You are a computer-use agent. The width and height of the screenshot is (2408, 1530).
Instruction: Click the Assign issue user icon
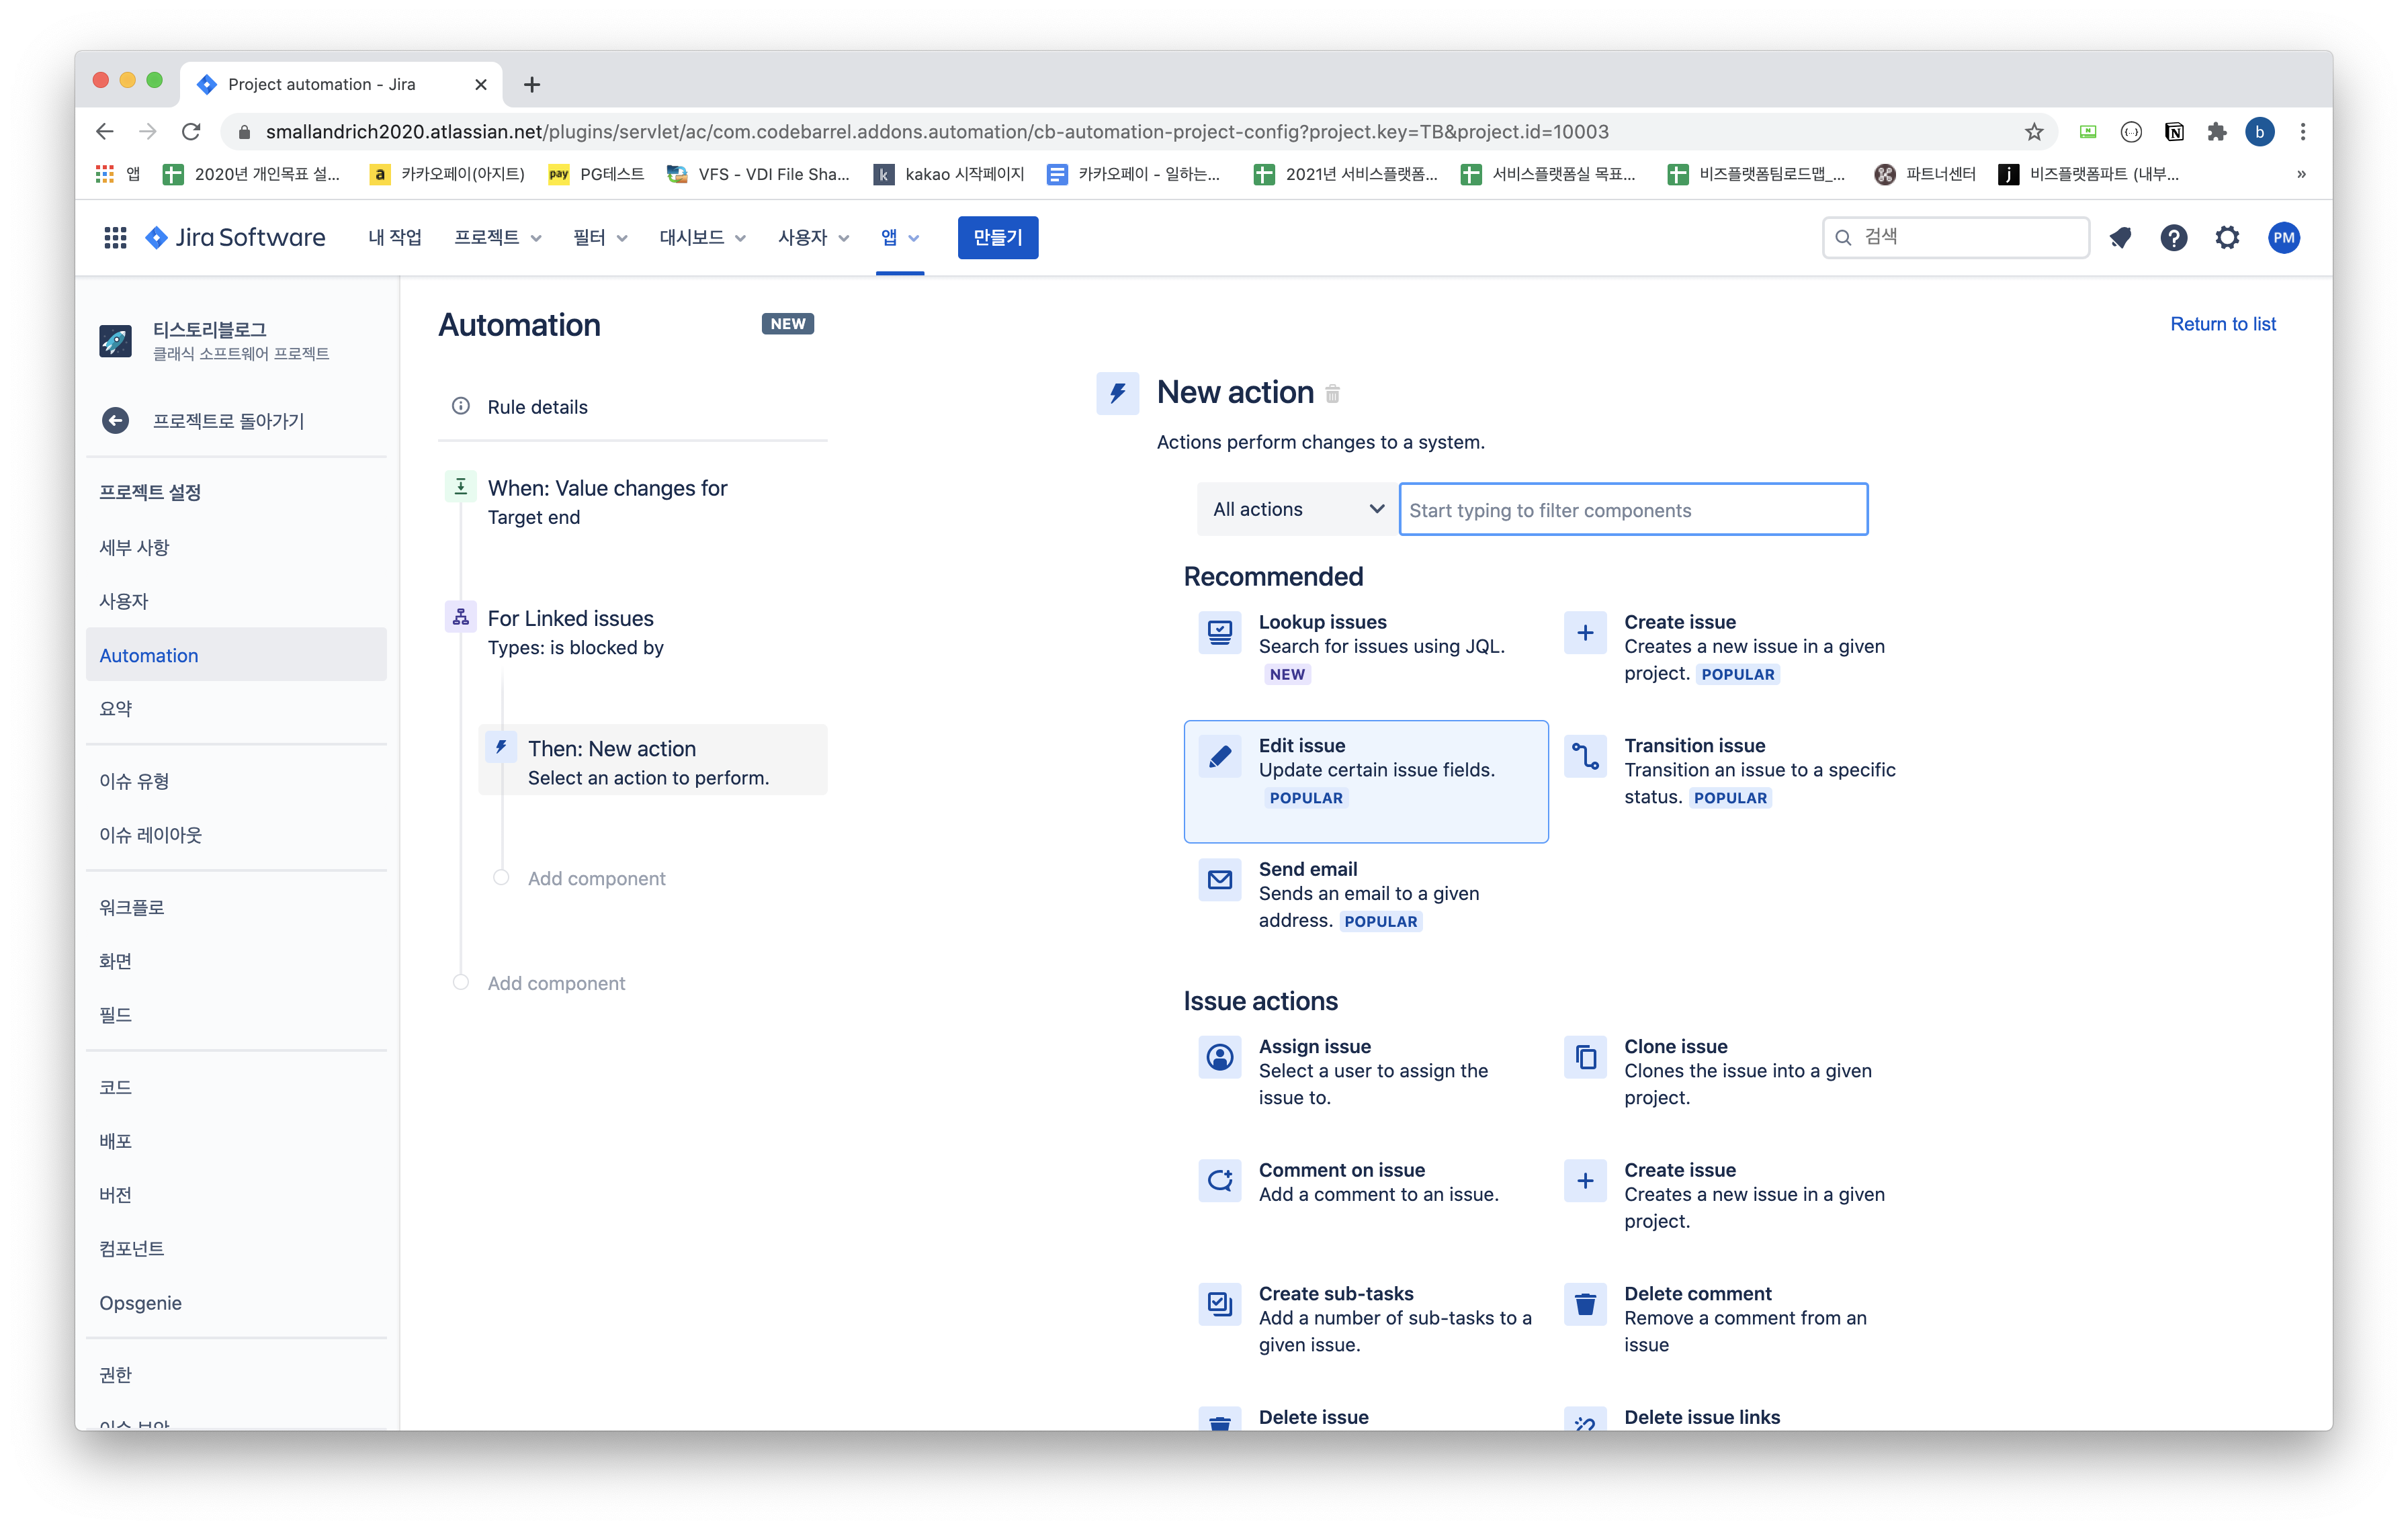click(x=1219, y=1057)
